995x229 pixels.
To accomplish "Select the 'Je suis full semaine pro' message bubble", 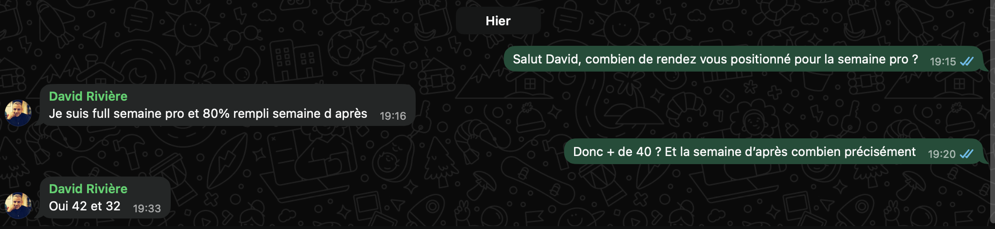I will click(x=228, y=105).
